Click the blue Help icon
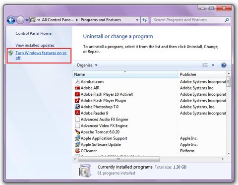Screen dimensions: 238x185 click(224, 65)
